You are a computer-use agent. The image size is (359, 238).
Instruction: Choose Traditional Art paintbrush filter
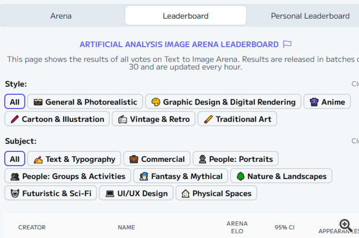coord(237,119)
